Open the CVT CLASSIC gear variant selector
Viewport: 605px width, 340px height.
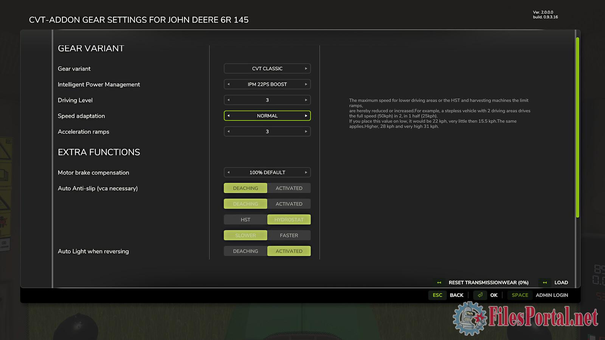[267, 69]
